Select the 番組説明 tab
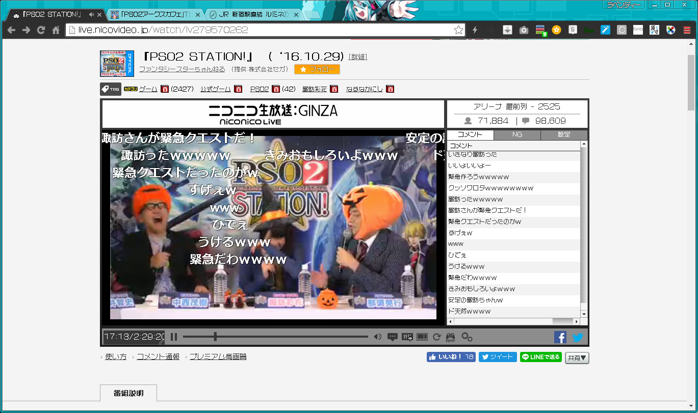Image resolution: width=698 pixels, height=413 pixels. pos(128,394)
